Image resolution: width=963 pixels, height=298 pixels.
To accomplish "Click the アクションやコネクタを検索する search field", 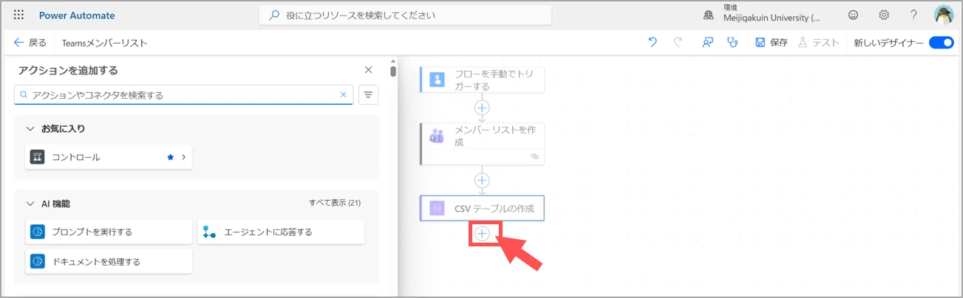I will (x=181, y=94).
